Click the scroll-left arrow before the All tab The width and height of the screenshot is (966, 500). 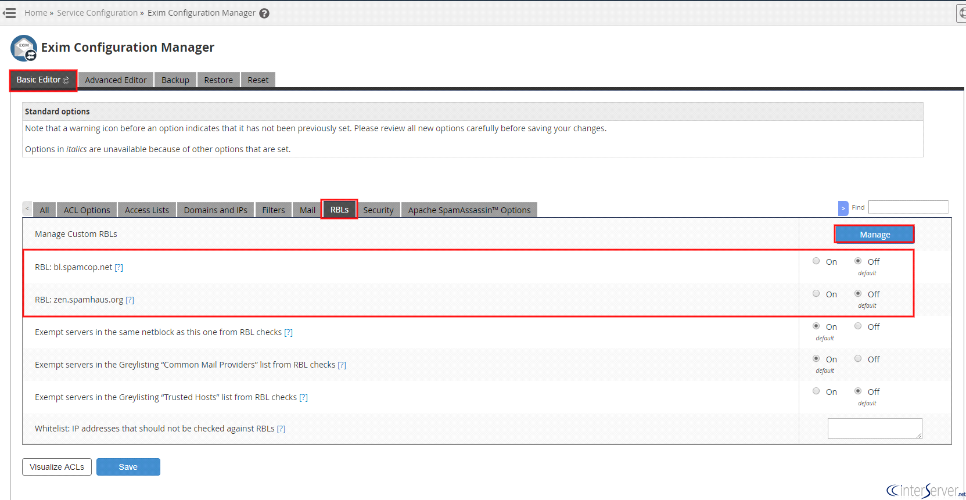coord(27,208)
